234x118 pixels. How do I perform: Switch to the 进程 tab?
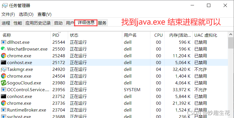[x=6, y=23]
